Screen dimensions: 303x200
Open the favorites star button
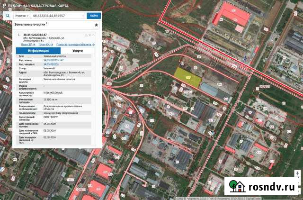96,25
